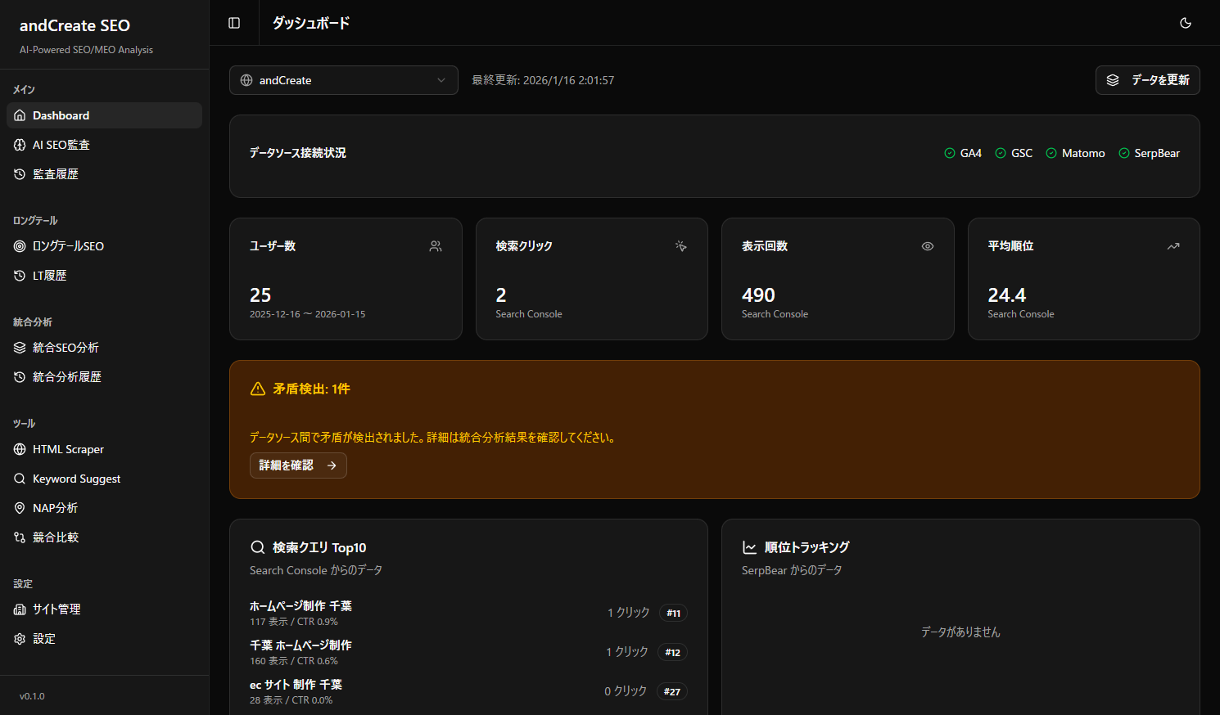Screen dimensions: 1220x715
Task: Click 詳細を確認 in the warning banner
Action: point(298,465)
